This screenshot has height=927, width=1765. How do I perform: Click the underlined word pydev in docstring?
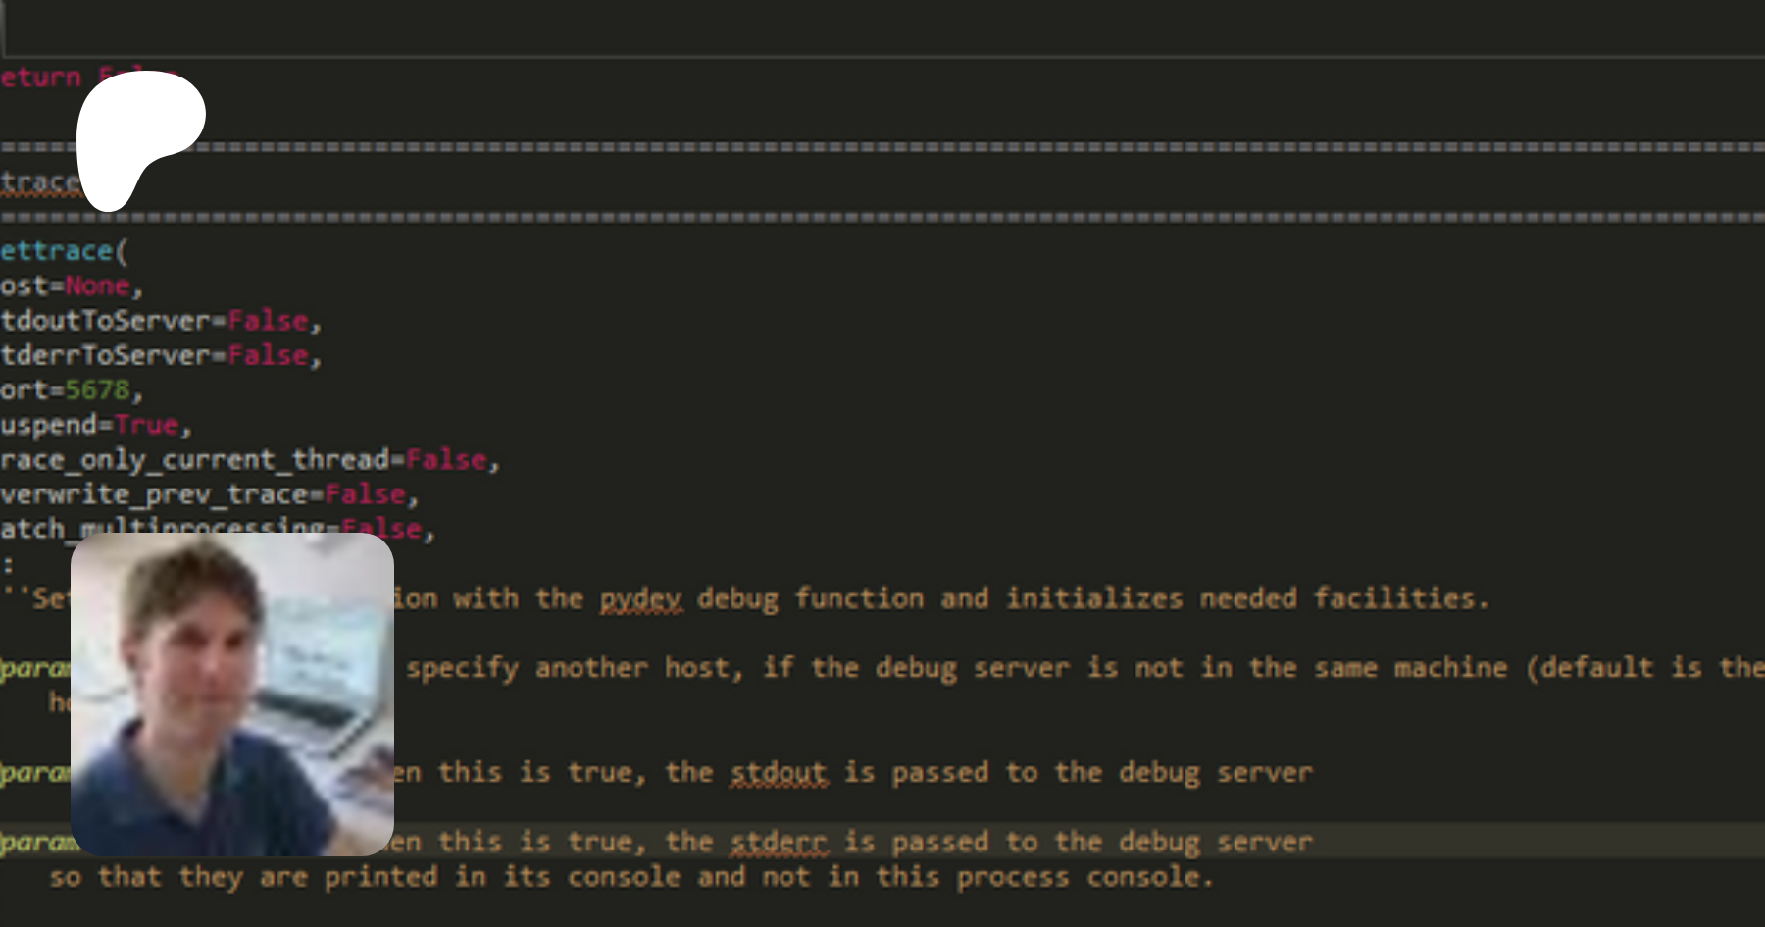(640, 598)
